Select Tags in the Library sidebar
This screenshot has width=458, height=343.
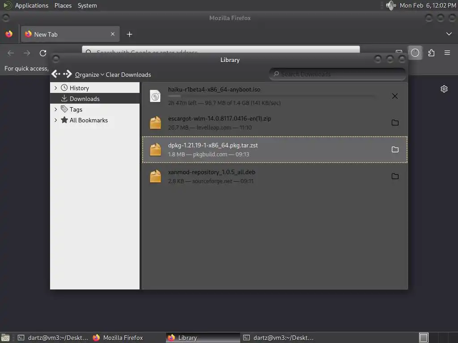point(95,109)
